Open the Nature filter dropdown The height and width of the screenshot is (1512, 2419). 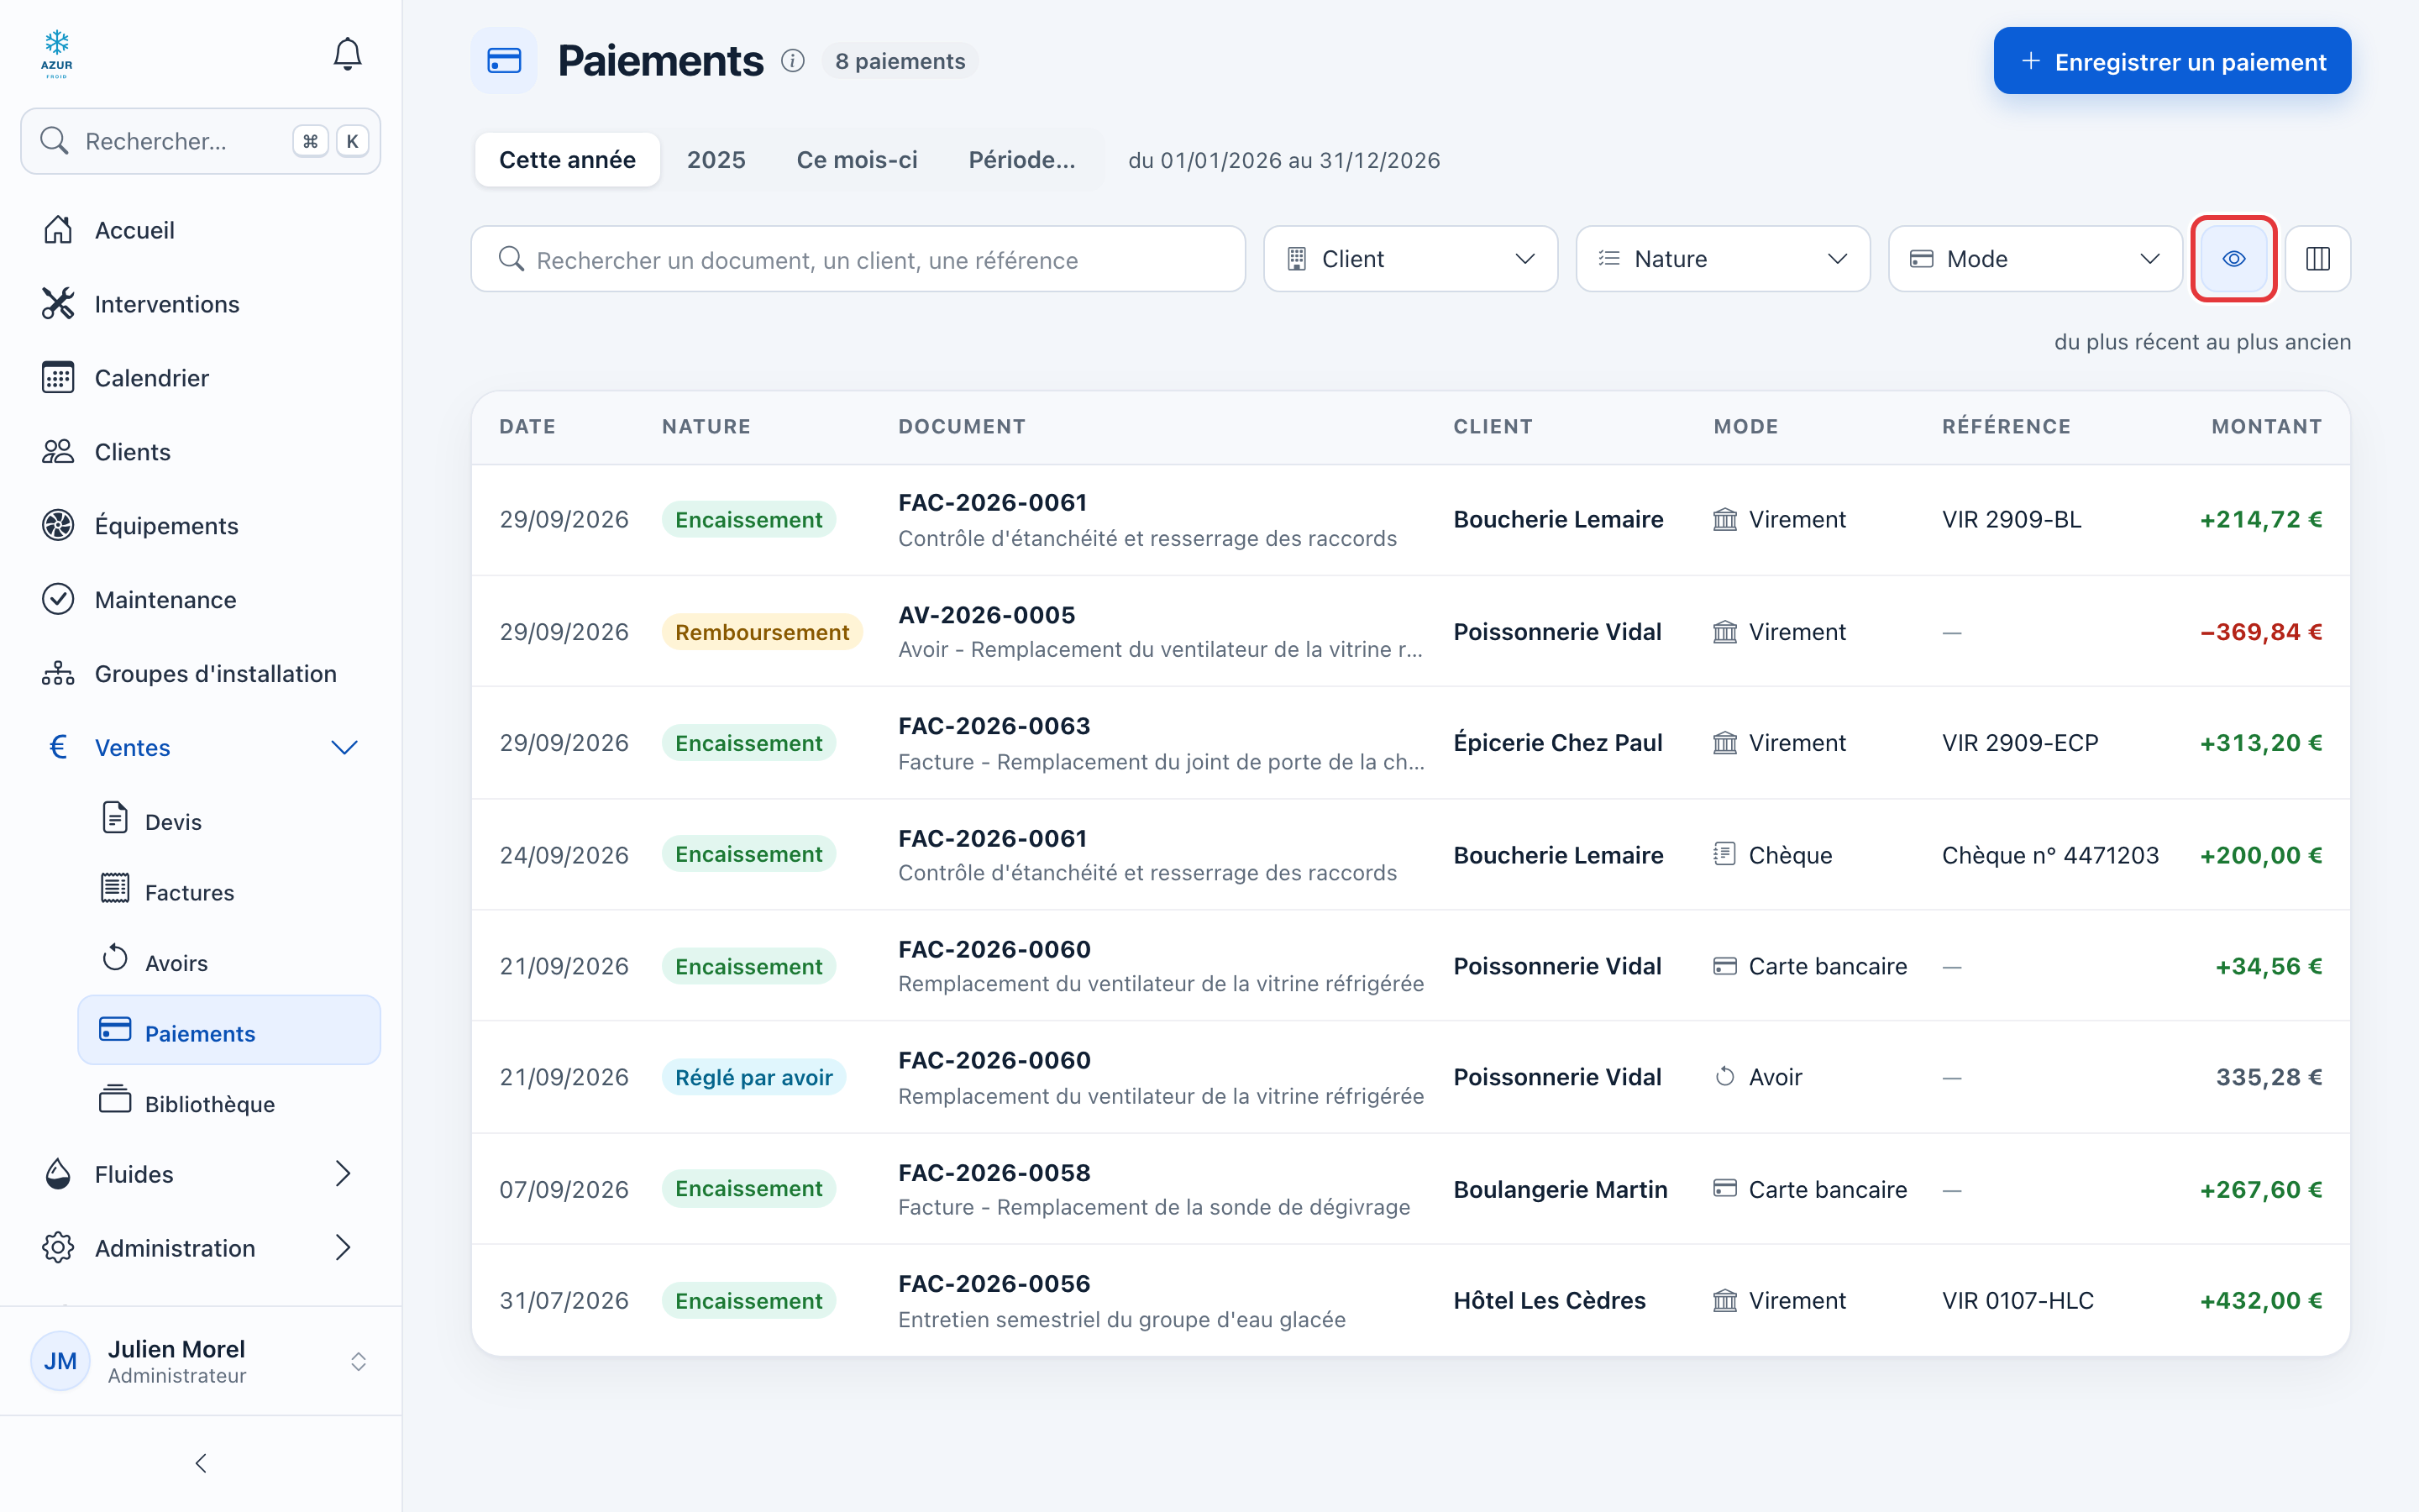coord(1723,259)
